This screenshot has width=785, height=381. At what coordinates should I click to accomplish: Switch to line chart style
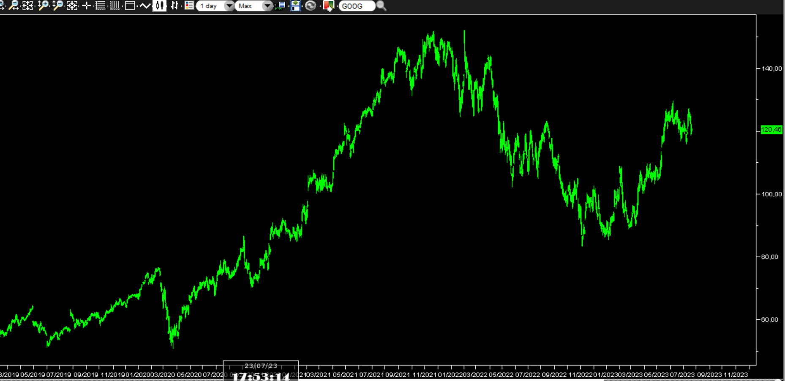coord(145,5)
